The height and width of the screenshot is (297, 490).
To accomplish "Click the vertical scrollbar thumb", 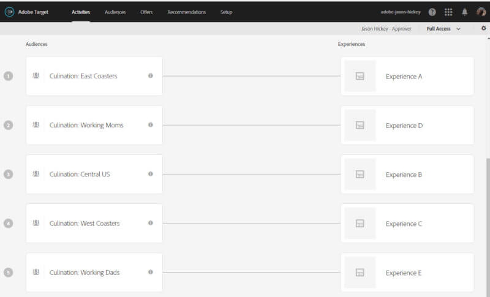I will [x=488, y=227].
